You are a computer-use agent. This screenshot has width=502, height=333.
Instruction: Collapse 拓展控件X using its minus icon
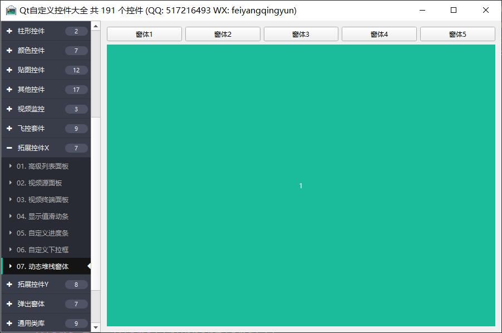click(x=9, y=148)
